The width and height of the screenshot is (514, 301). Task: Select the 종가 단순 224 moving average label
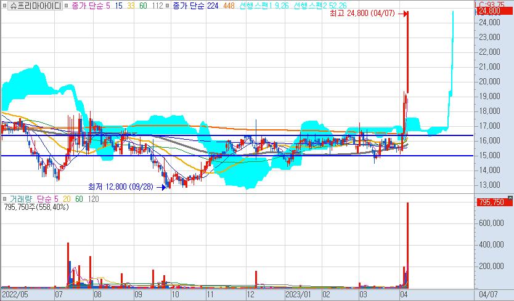click(x=195, y=6)
